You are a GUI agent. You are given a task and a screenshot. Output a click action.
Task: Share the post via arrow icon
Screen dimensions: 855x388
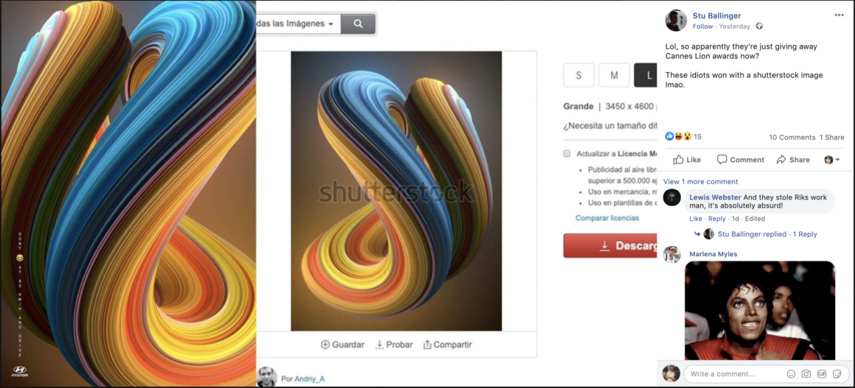click(x=793, y=160)
